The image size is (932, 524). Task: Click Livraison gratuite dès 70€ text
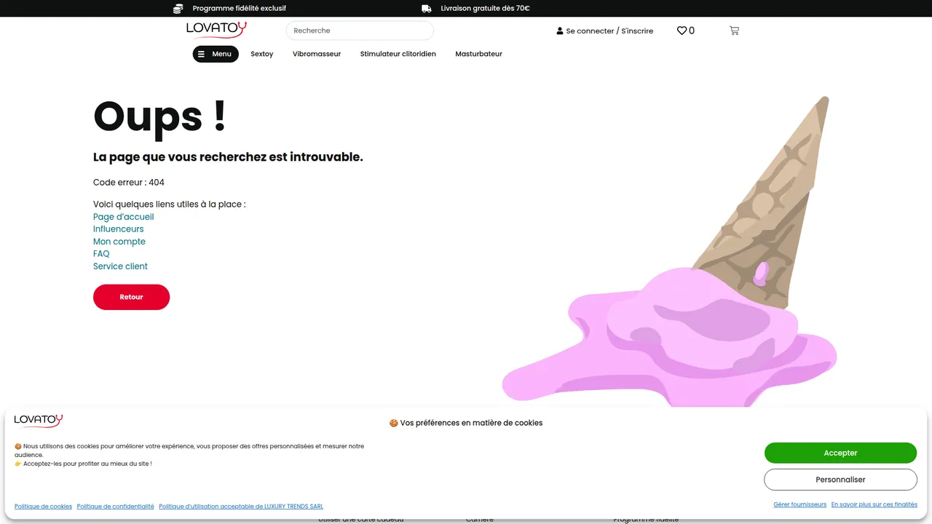486,9
